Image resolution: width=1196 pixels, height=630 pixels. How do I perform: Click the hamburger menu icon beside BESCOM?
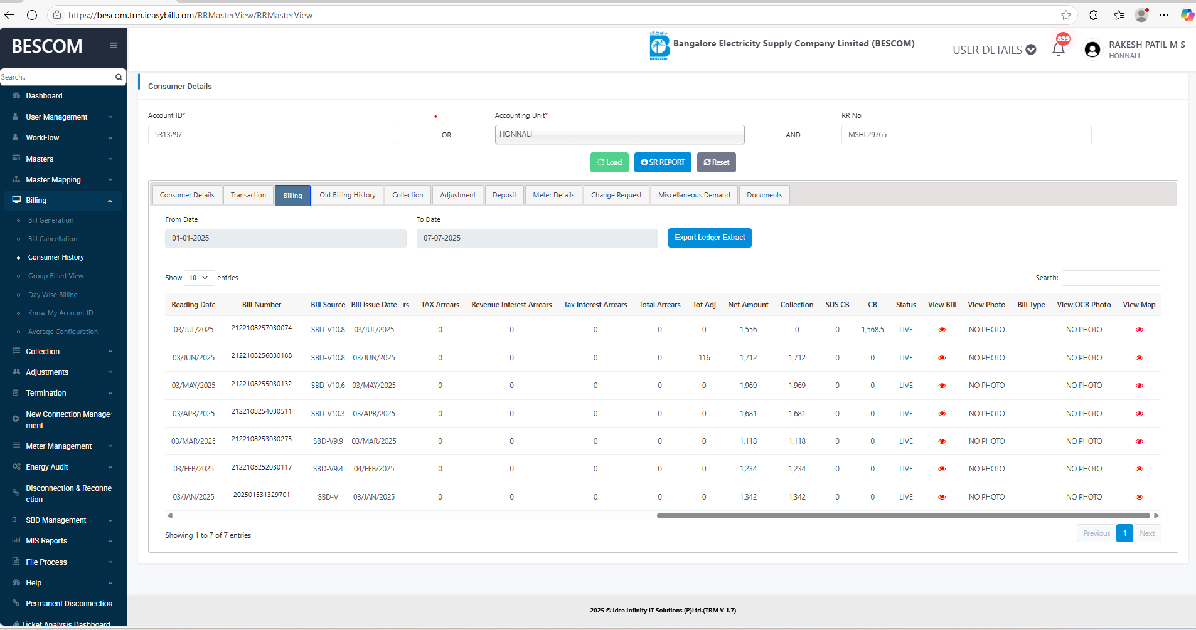114,45
